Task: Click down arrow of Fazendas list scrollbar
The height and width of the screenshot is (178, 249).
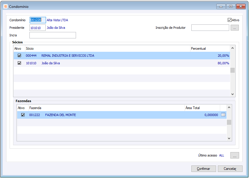Action: [229, 138]
